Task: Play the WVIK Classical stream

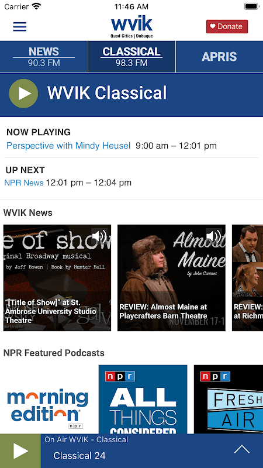Action: tap(23, 94)
